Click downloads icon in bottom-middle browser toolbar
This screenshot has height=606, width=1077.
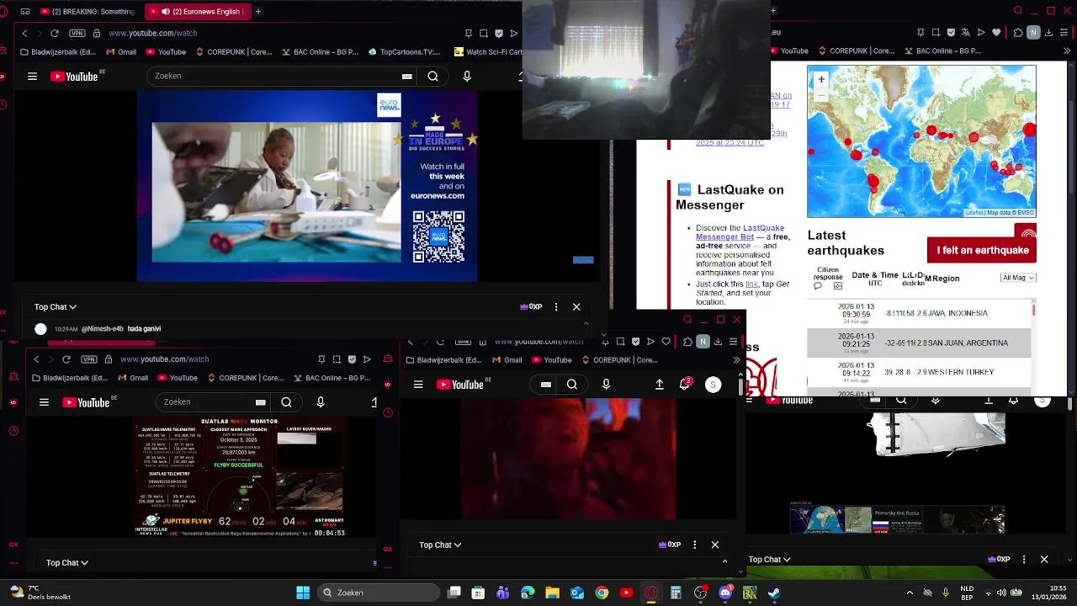pyautogui.click(x=718, y=342)
